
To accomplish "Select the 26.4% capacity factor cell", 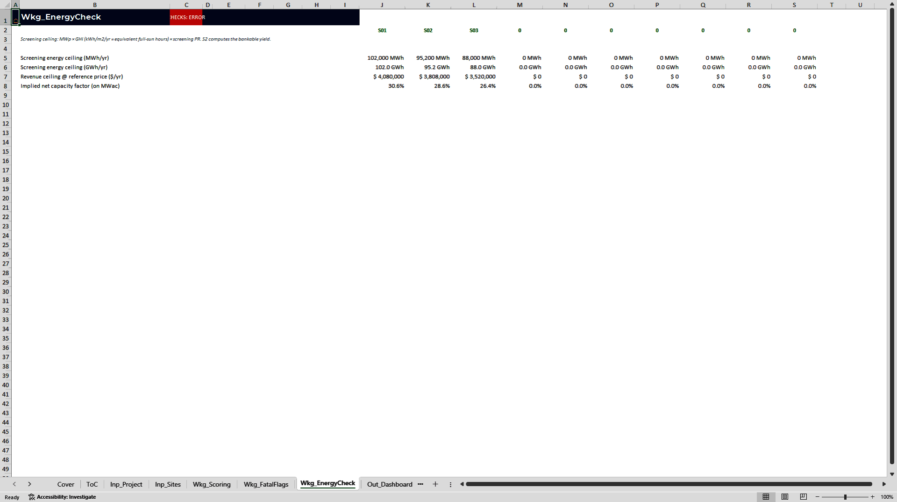I will pos(474,86).
